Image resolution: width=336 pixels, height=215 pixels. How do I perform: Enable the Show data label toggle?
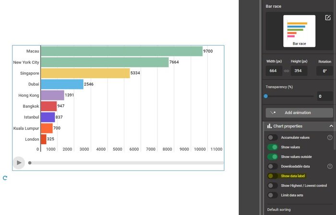pyautogui.click(x=273, y=176)
